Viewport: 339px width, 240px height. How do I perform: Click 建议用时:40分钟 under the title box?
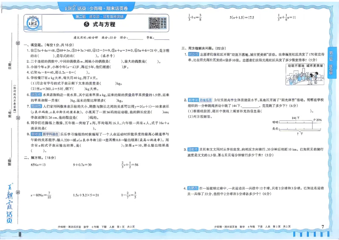pos(86,38)
